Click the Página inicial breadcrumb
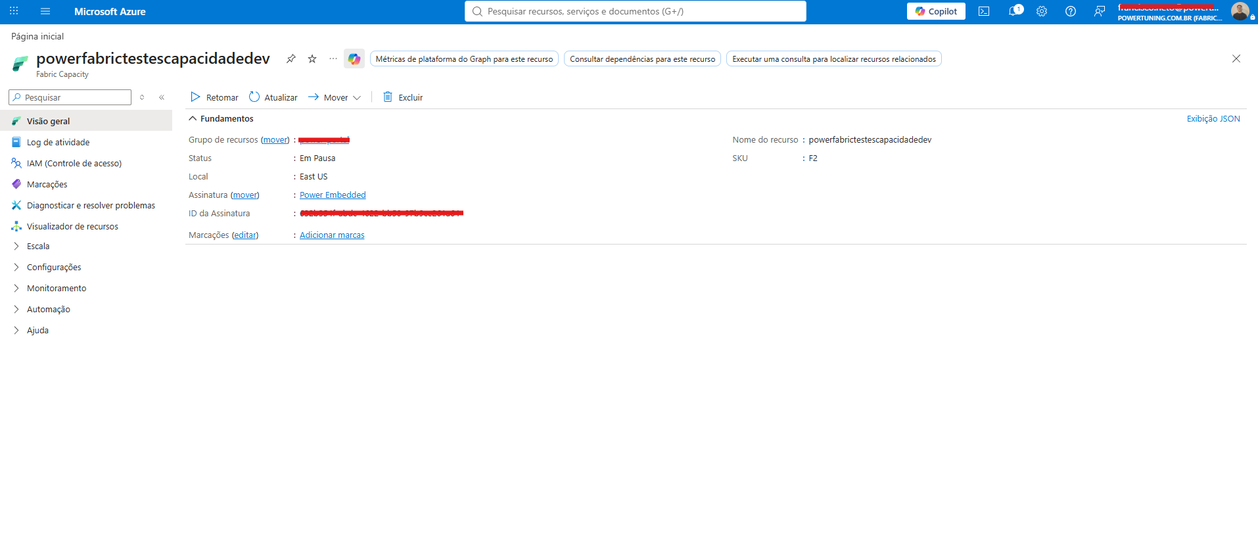Image resolution: width=1258 pixels, height=541 pixels. tap(37, 36)
